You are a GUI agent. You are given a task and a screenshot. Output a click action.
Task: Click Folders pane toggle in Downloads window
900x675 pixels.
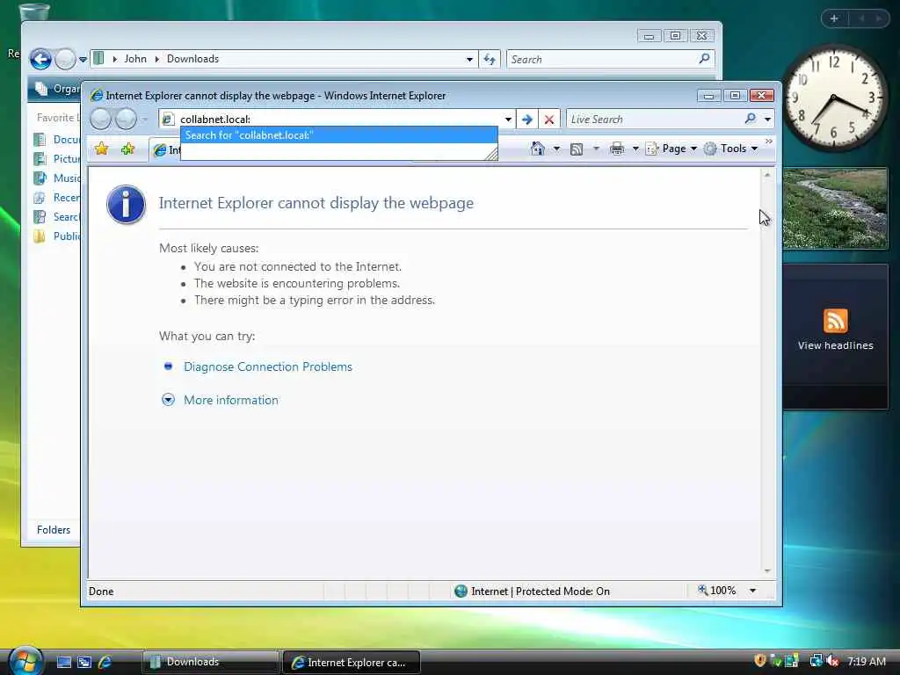click(54, 530)
